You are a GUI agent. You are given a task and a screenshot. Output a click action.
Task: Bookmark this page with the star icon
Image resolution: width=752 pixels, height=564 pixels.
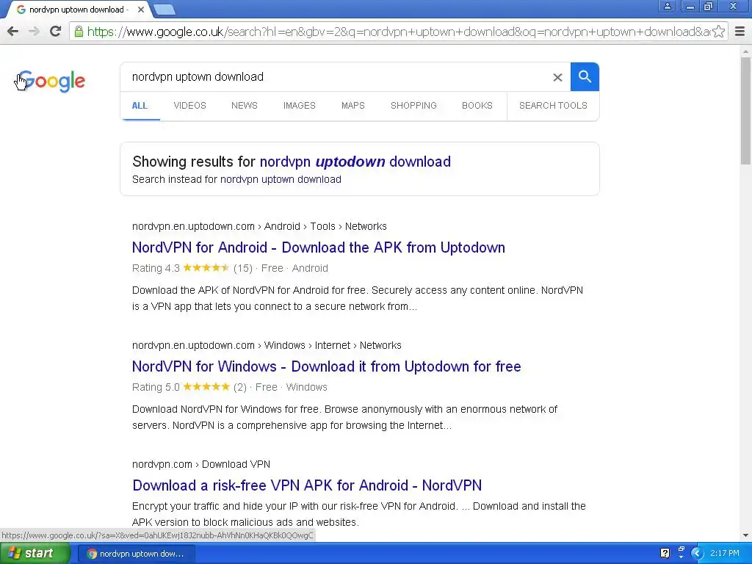(x=718, y=32)
